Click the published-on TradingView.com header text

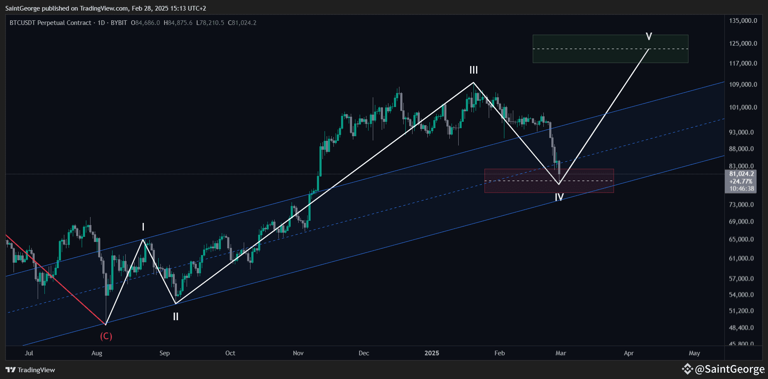pyautogui.click(x=106, y=8)
